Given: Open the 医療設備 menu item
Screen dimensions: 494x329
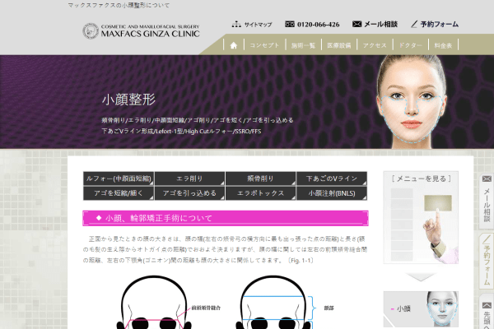Looking at the screenshot, I should [338, 45].
